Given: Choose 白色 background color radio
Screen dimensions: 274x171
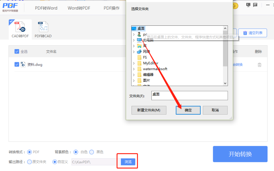Looking at the screenshot, I should pyautogui.click(x=76, y=152).
